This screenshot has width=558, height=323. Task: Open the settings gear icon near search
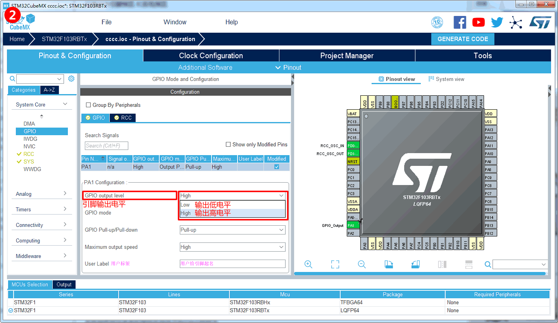coord(71,79)
